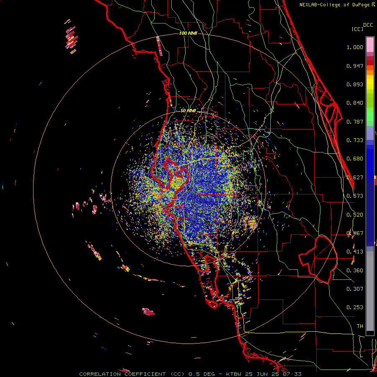The image size is (377, 377).
Task: Pick the 0.893 value on color scale
Action: coord(355,84)
